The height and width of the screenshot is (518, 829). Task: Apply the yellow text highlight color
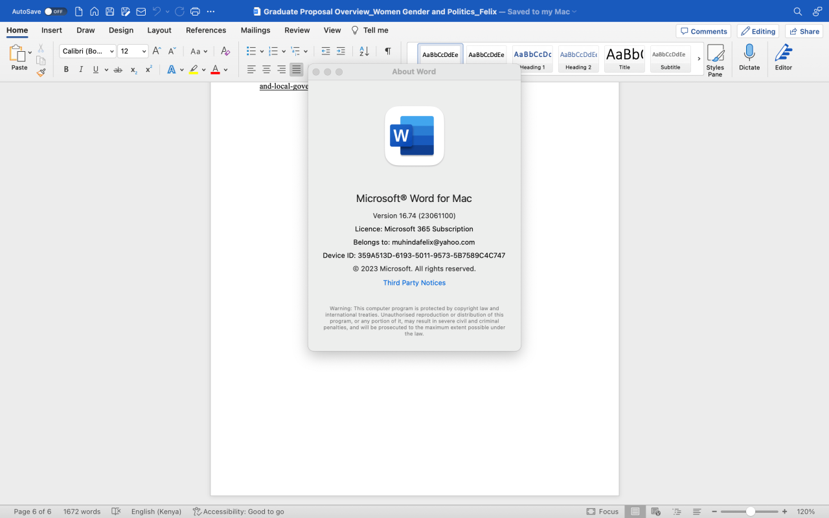tap(194, 69)
